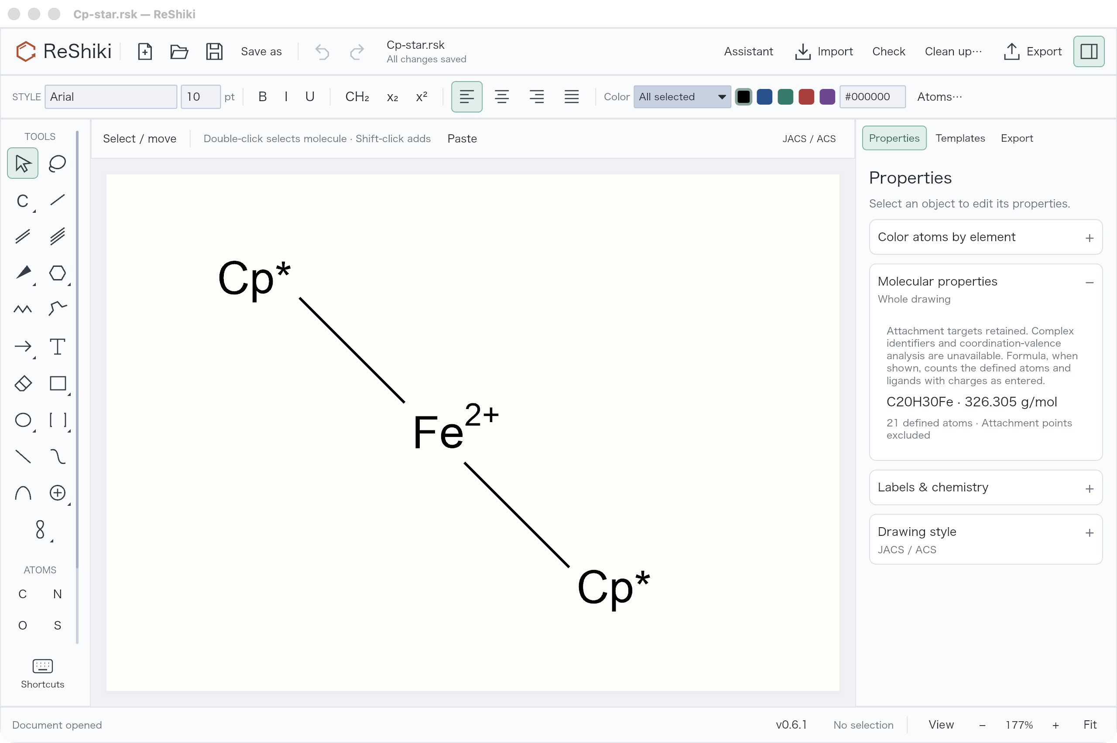This screenshot has width=1117, height=743.
Task: Select the arc tool
Action: click(22, 493)
